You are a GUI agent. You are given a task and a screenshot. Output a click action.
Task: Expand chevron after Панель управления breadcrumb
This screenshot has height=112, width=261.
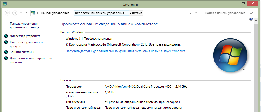72,13
